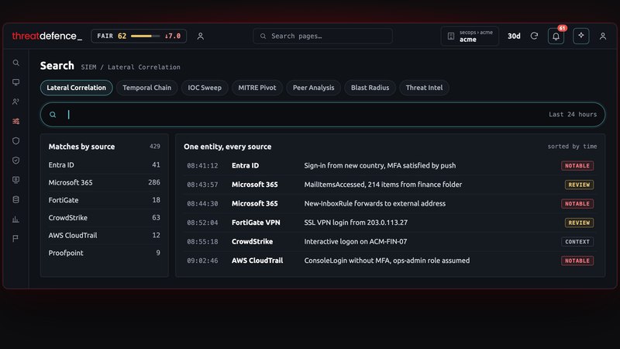Open the Last 24 hours time filter
This screenshot has height=349, width=620.
[573, 114]
